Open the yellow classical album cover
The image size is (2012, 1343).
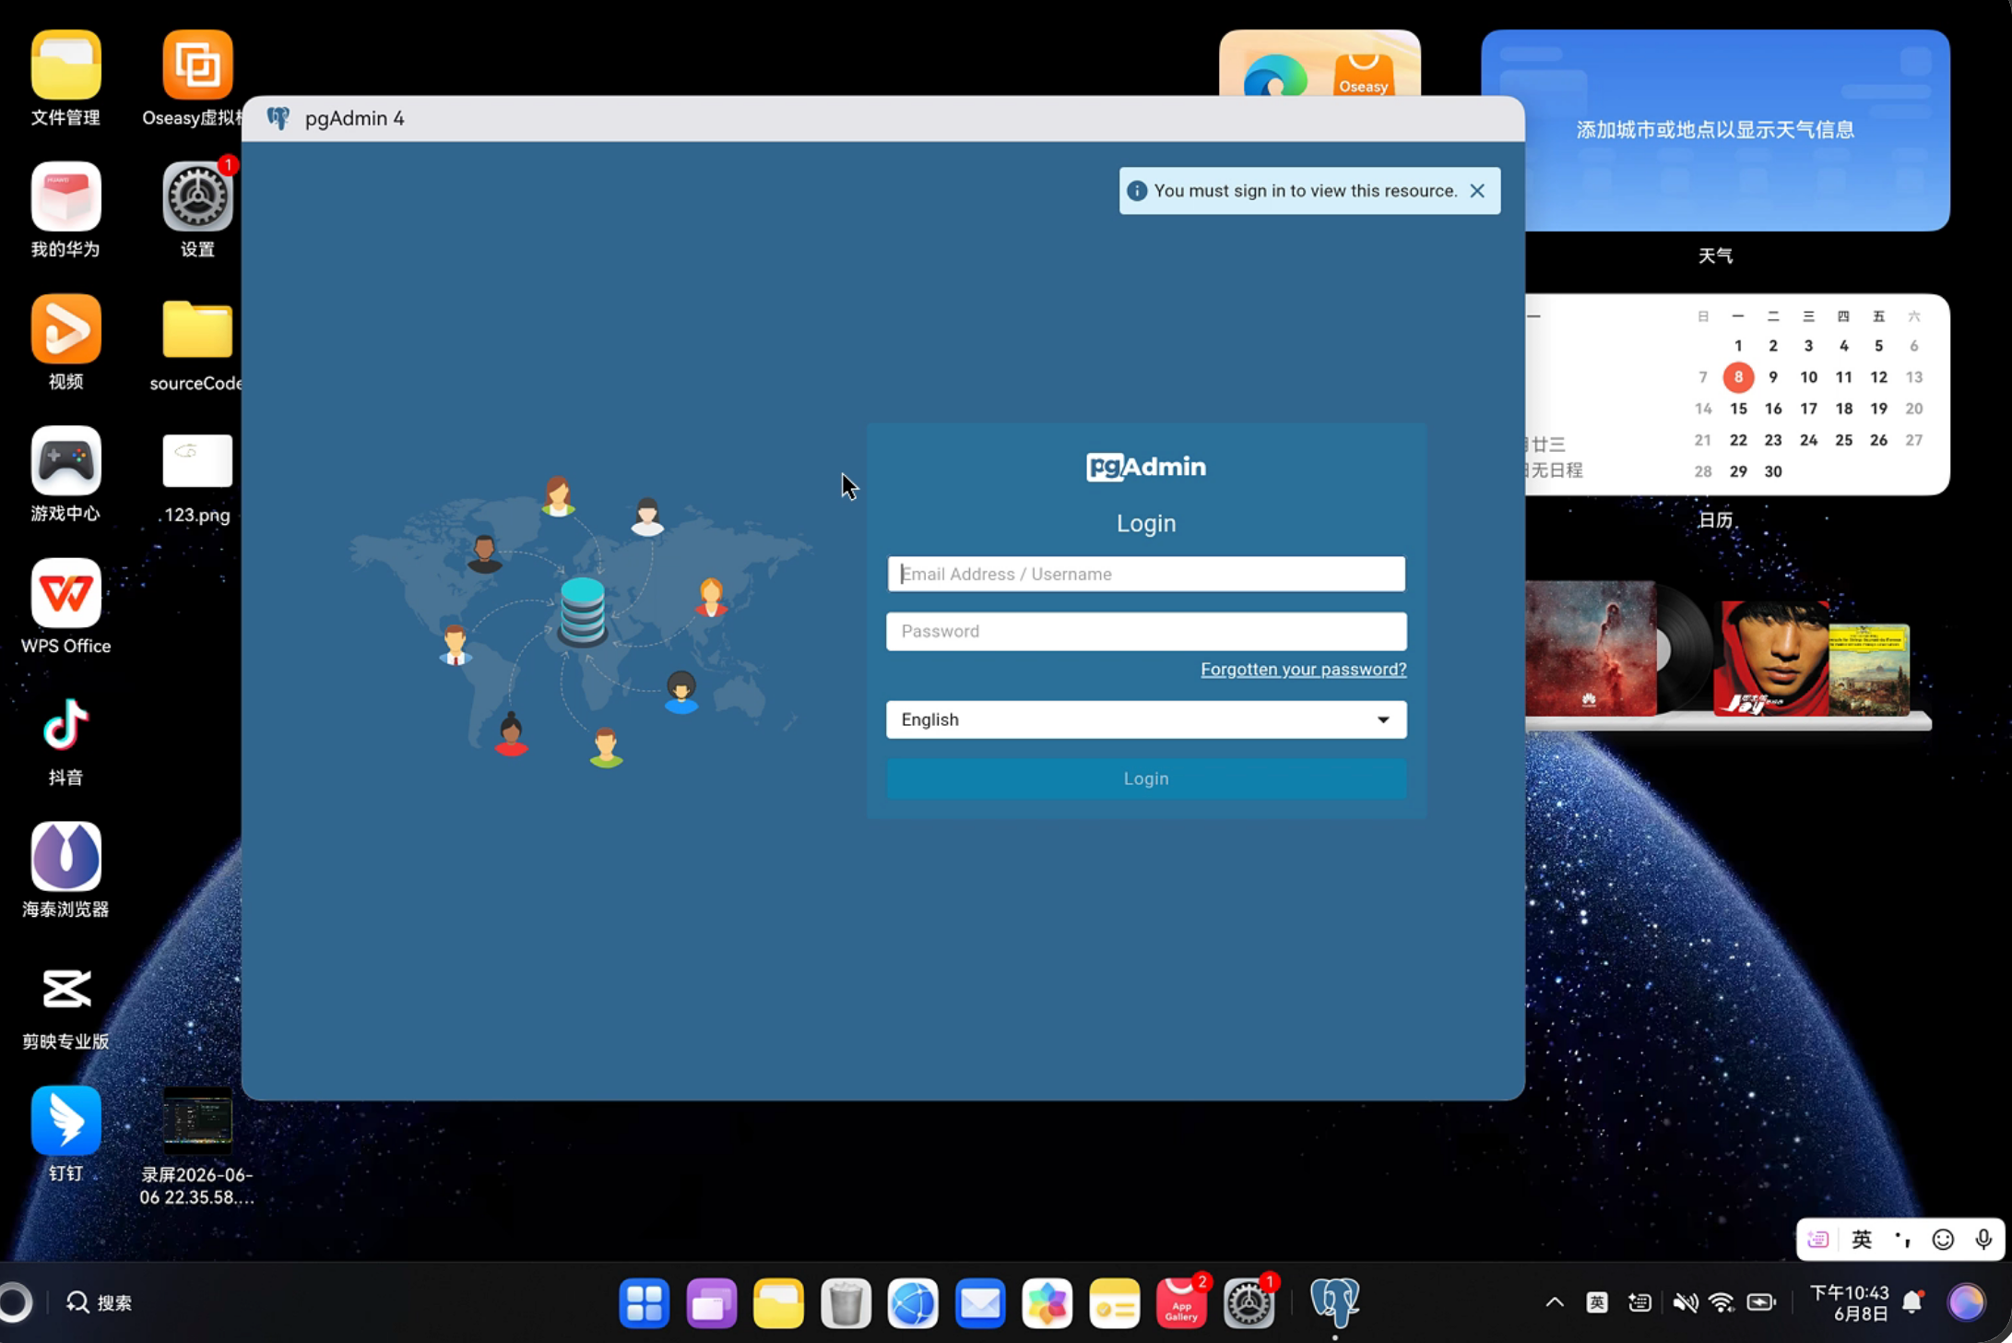coord(1869,670)
